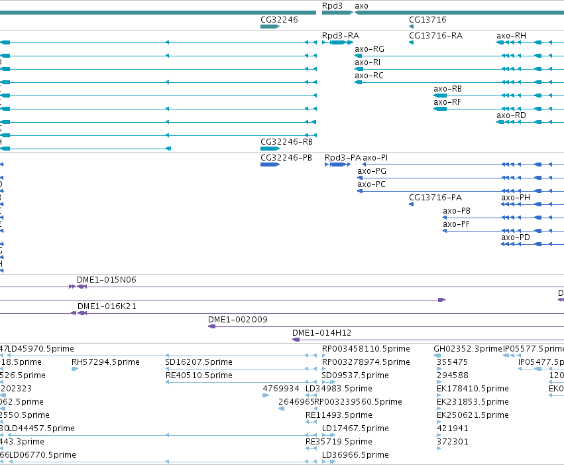Viewport: 564px width, 465px height.
Task: Select the CG13716 gene label
Action: 427,19
